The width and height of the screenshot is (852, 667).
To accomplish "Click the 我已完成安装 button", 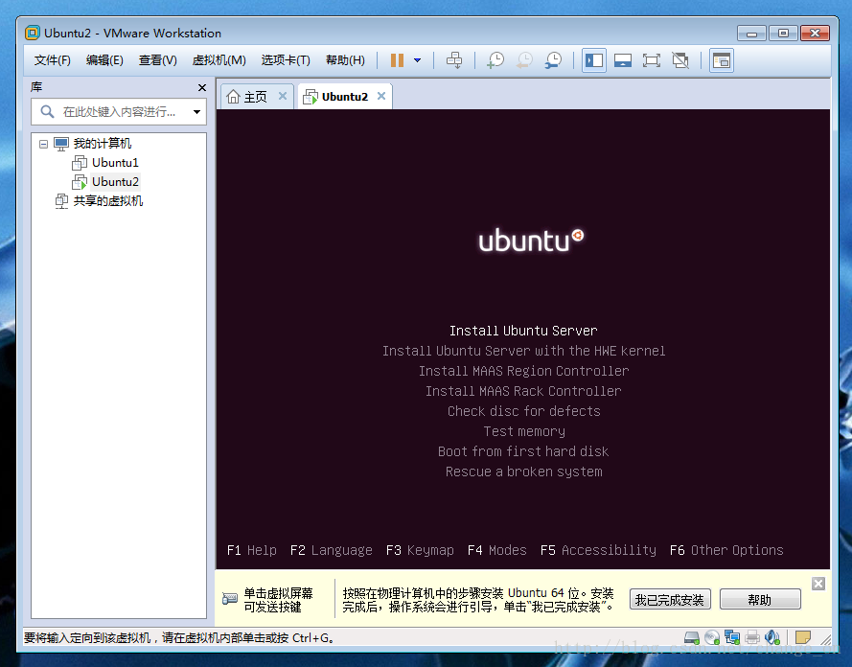I will click(x=669, y=600).
